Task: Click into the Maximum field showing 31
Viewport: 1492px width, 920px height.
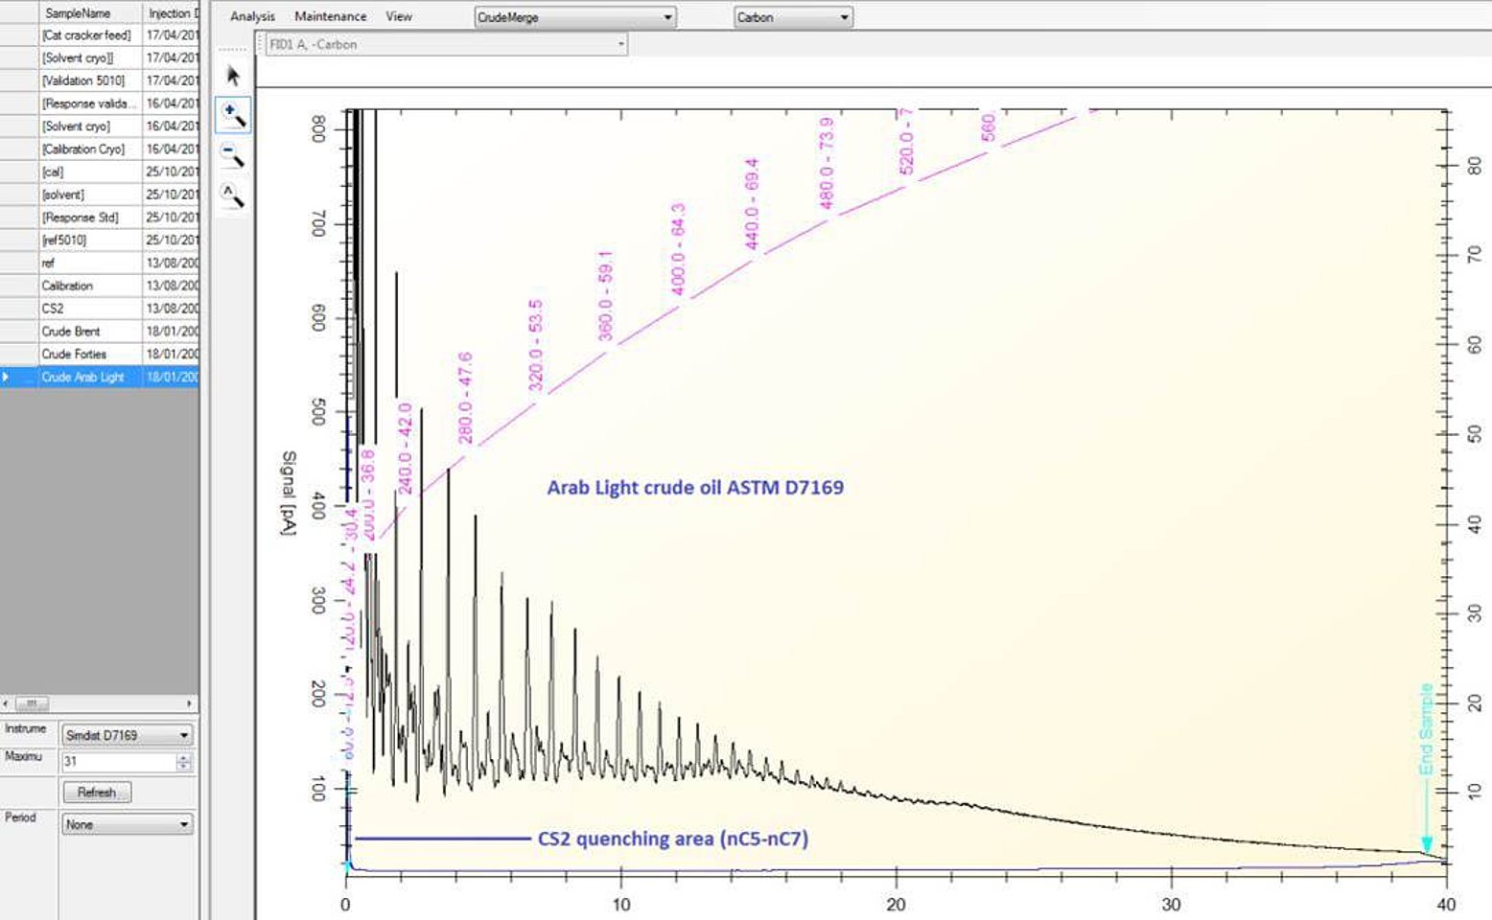Action: point(118,762)
